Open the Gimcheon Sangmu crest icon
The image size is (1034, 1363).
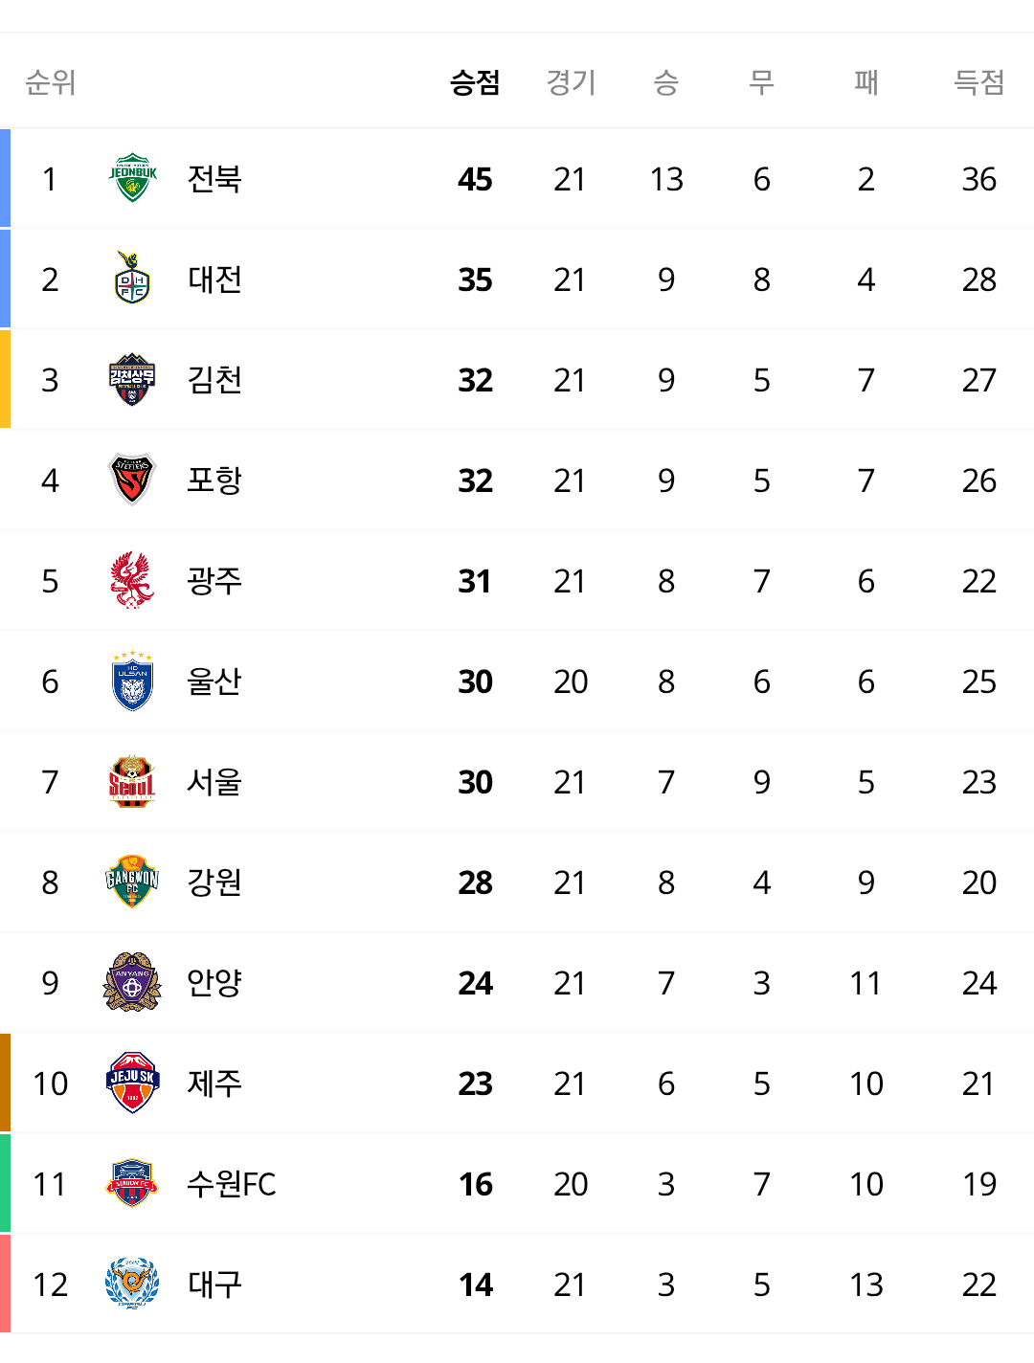click(132, 379)
